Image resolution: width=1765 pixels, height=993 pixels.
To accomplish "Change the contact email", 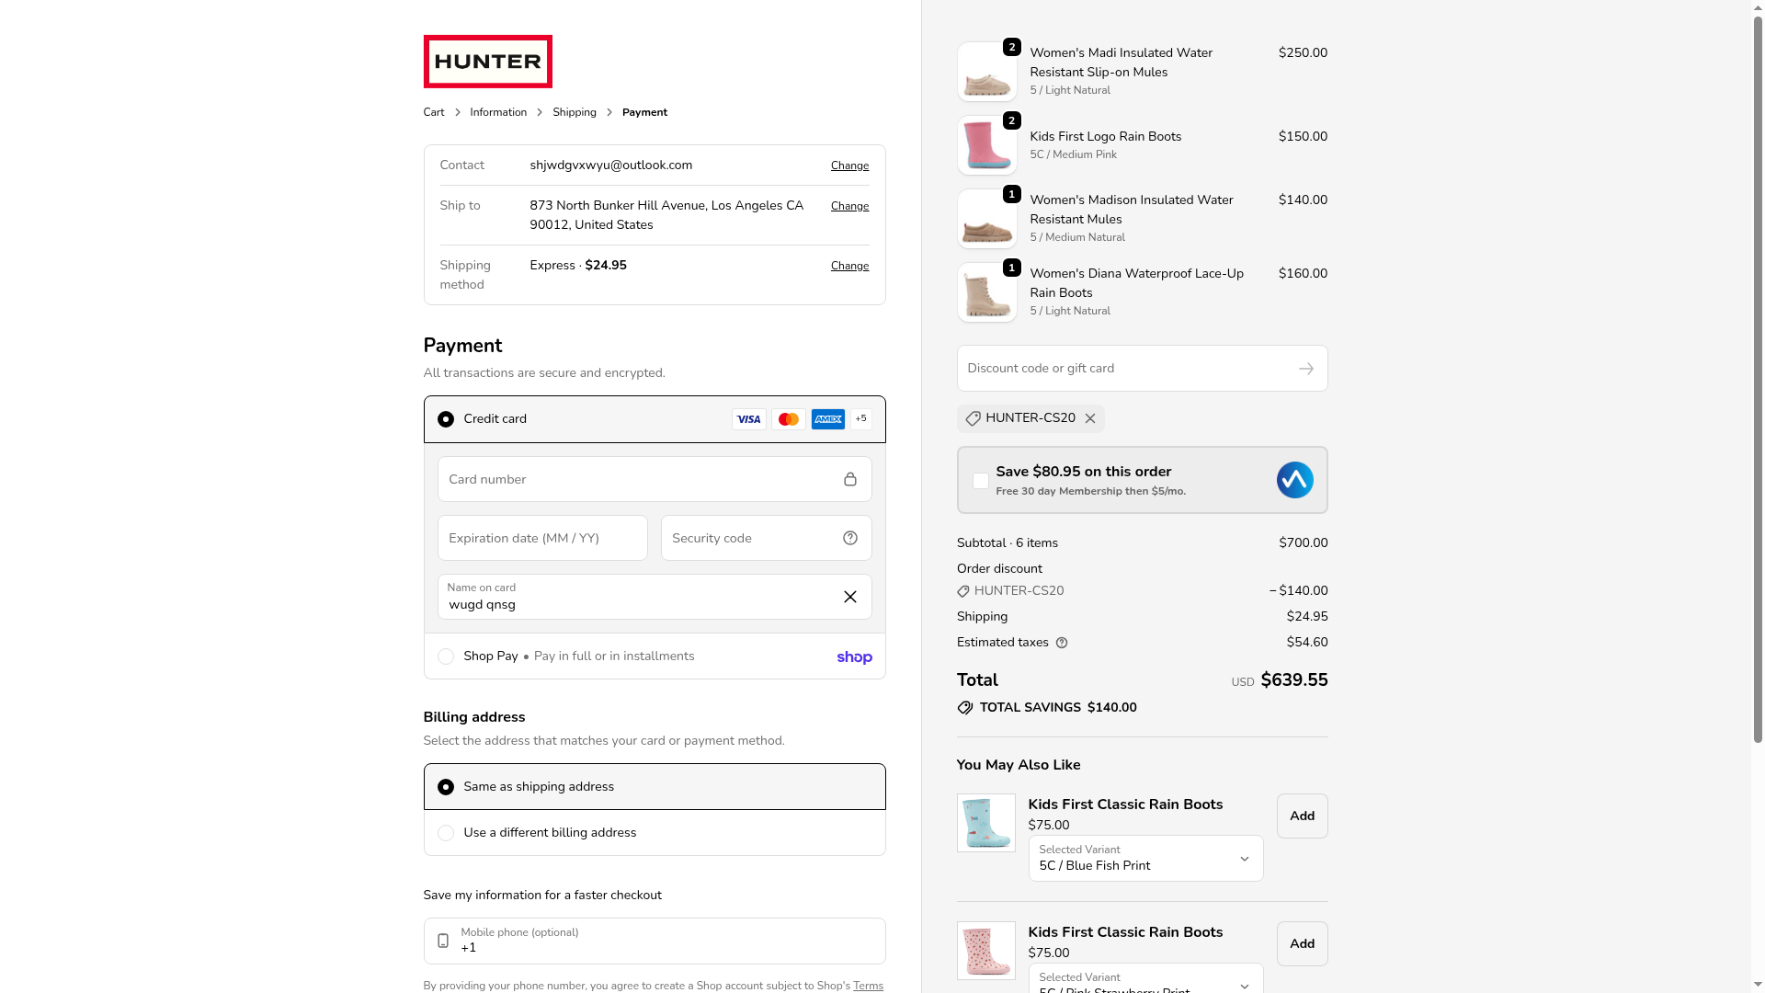I will pos(849,165).
